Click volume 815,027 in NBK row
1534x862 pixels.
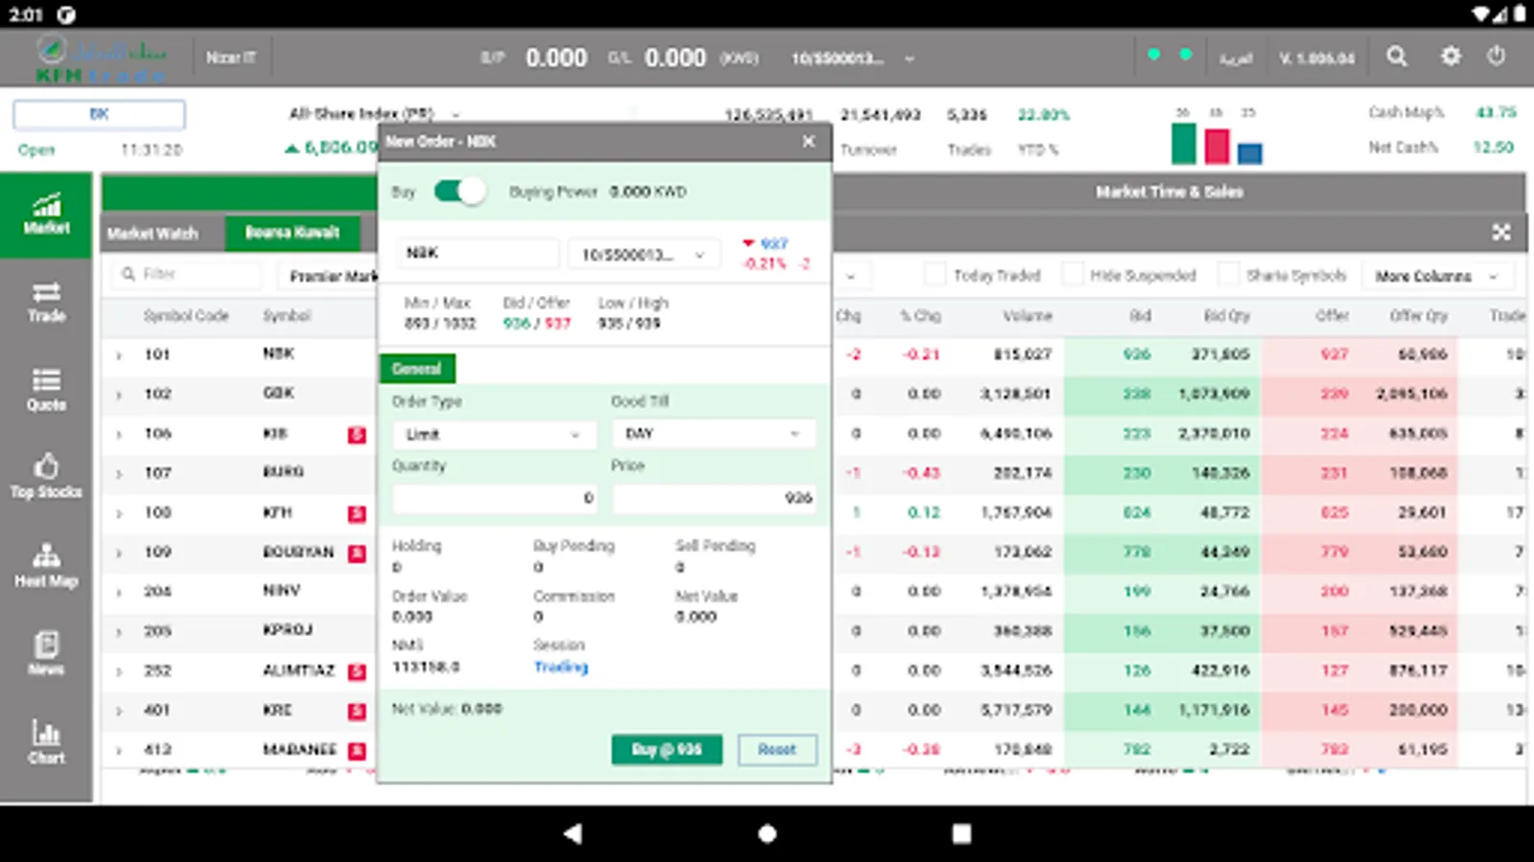click(1023, 354)
